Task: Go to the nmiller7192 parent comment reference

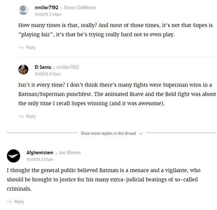Action: pyautogui.click(x=68, y=67)
